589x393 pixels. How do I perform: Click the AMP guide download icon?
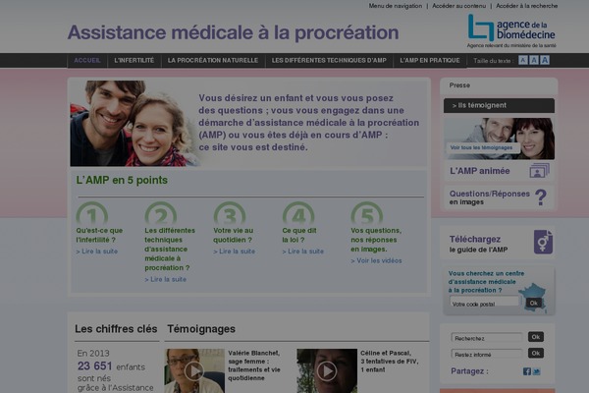click(543, 243)
